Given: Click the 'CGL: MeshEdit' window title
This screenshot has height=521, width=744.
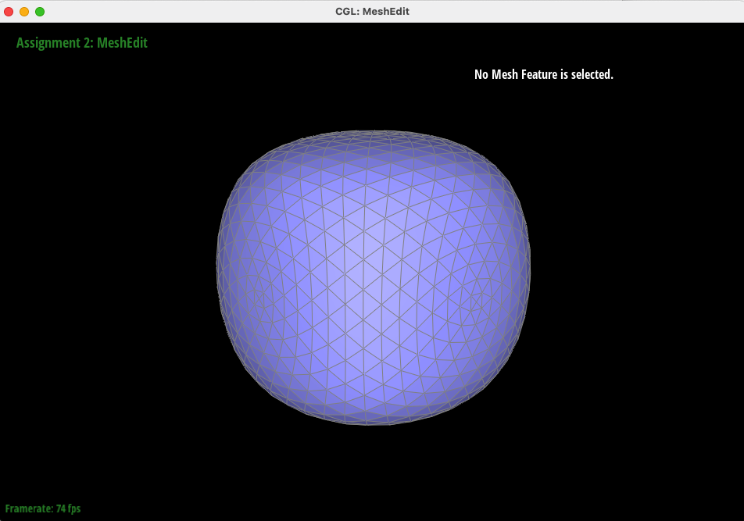Looking at the screenshot, I should [372, 12].
